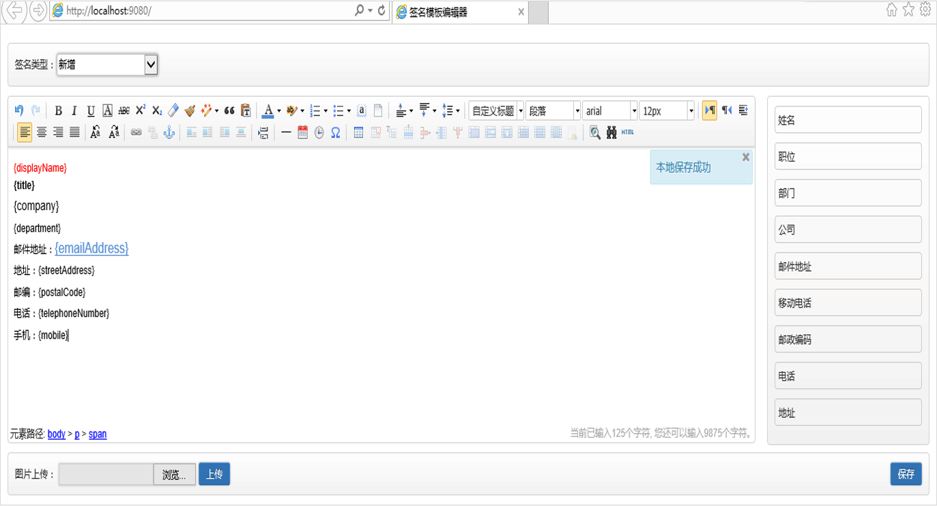937x506 pixels.
Task: Insert a table using the grid icon
Action: (x=358, y=132)
